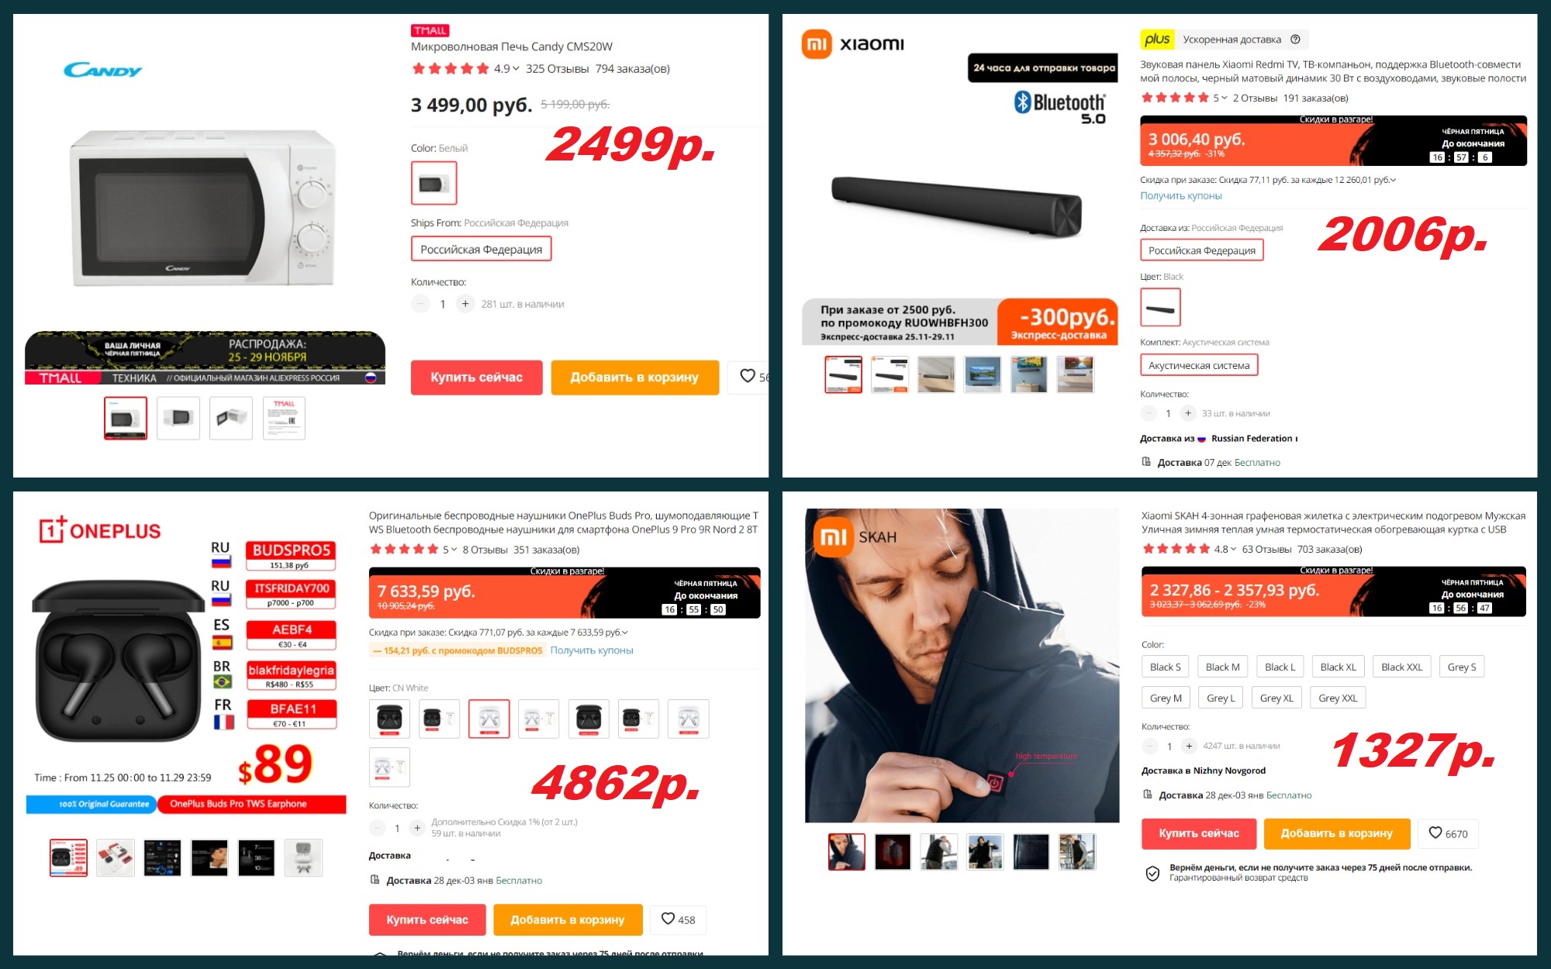
Task: Increase SKAH jacket quantity with plus icon
Action: click(1189, 746)
